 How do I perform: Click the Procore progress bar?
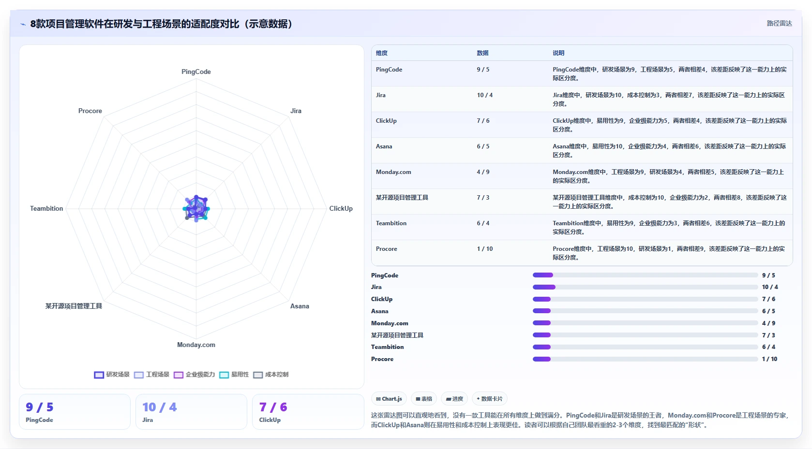[645, 359]
